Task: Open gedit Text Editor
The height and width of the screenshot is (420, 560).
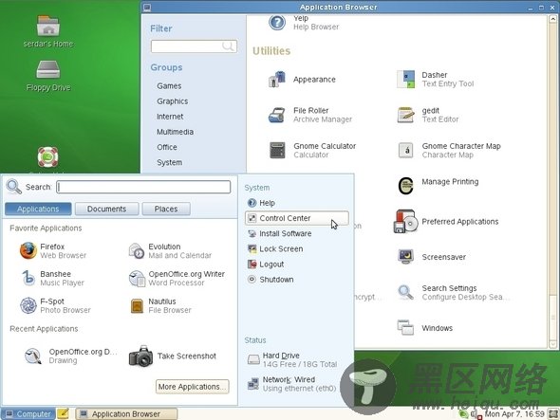Action: point(427,115)
